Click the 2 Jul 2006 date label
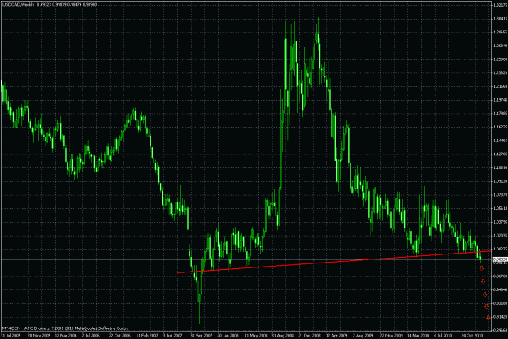Screen dimensions: 508x339 pos(91,336)
